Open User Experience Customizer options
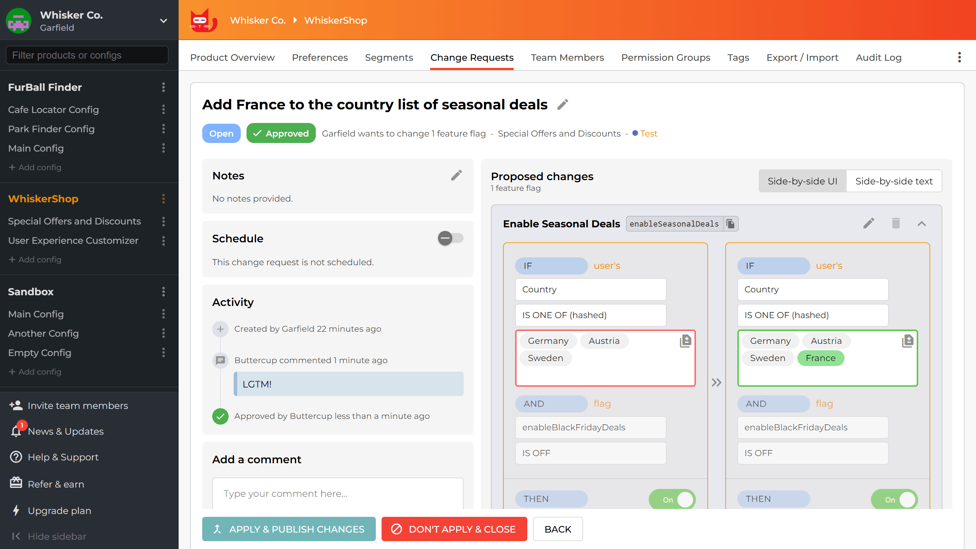The height and width of the screenshot is (549, 976). point(163,241)
